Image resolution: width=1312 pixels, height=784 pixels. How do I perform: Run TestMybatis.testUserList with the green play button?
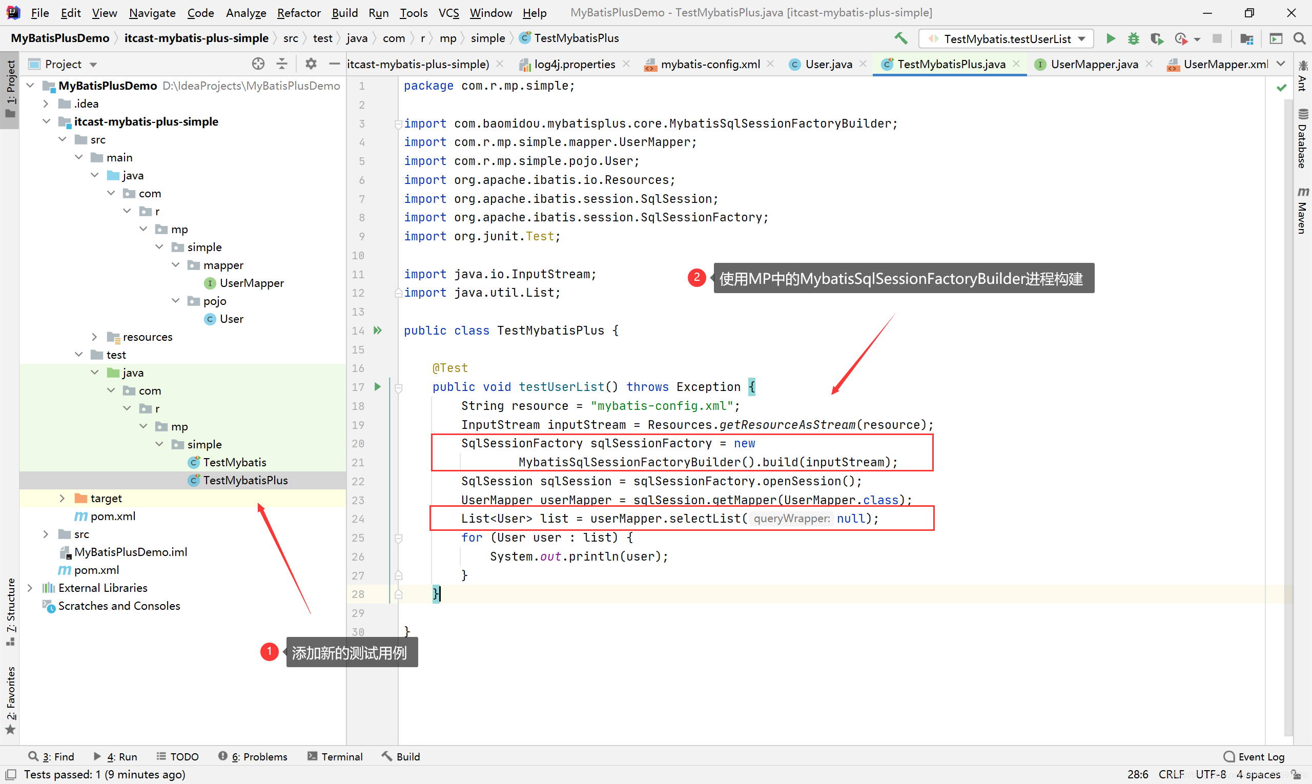(1110, 38)
